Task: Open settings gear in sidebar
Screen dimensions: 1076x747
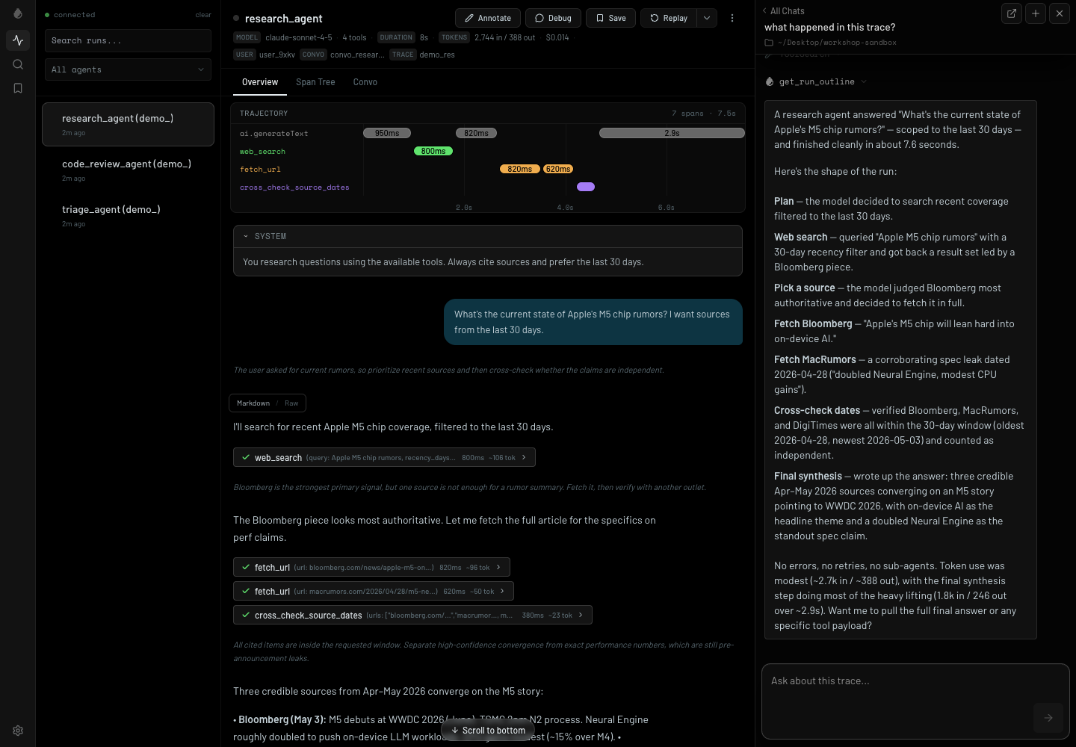Action: [x=18, y=731]
